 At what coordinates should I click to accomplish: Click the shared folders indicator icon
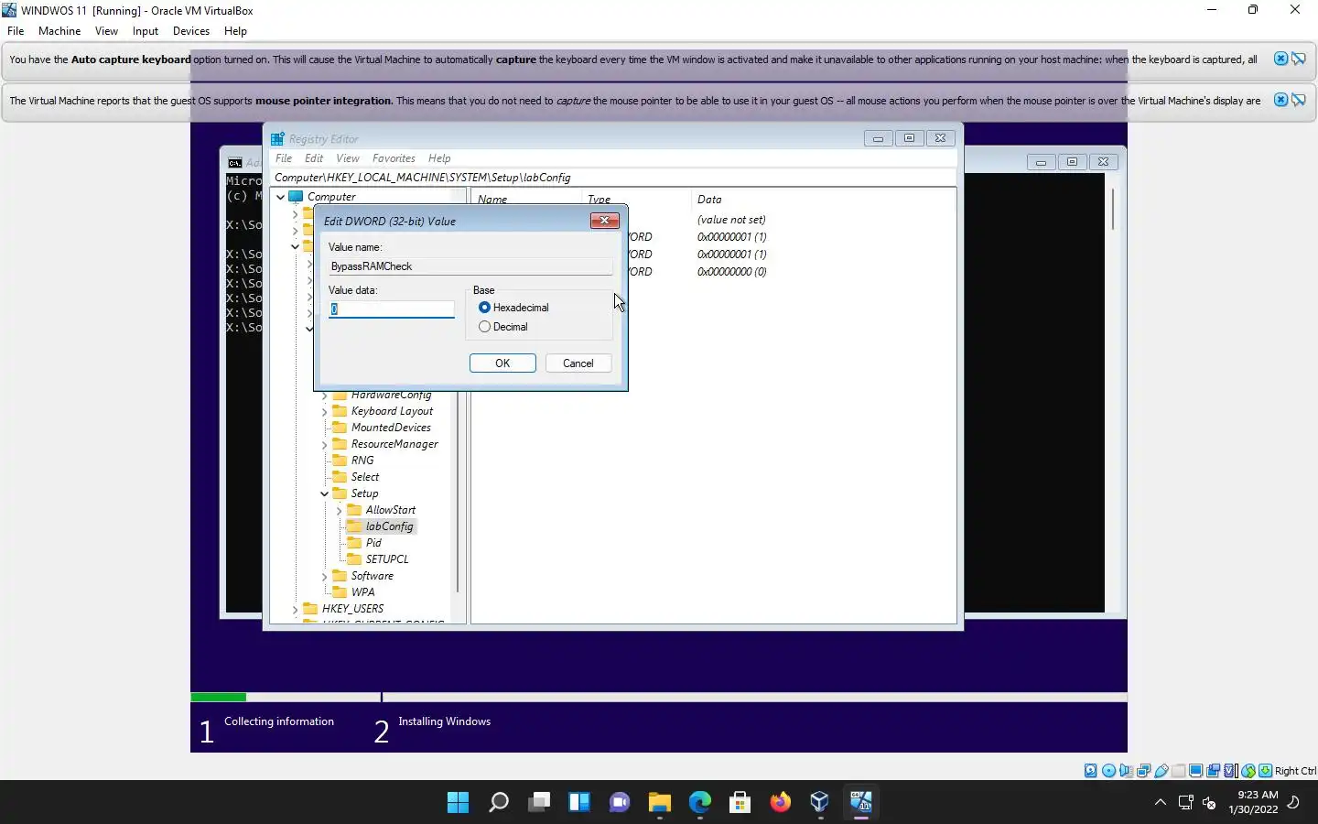[x=1179, y=771]
